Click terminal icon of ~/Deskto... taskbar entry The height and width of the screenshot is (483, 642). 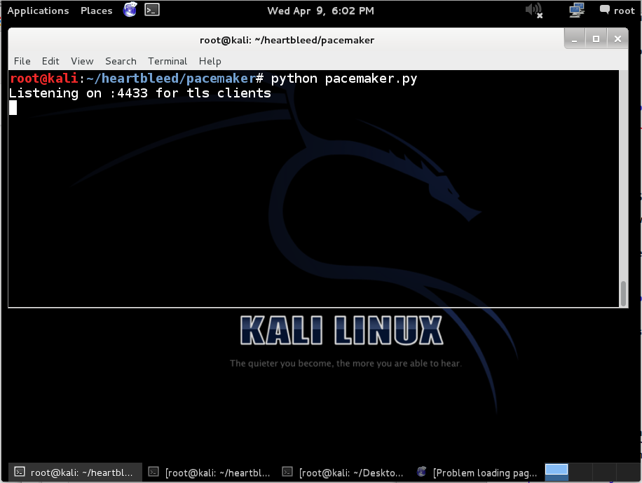point(287,472)
